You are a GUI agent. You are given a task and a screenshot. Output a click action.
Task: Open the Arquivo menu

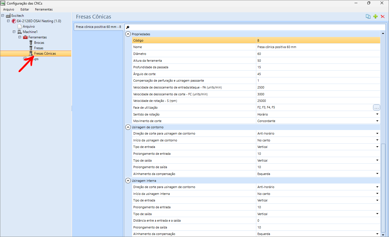[x=9, y=9]
